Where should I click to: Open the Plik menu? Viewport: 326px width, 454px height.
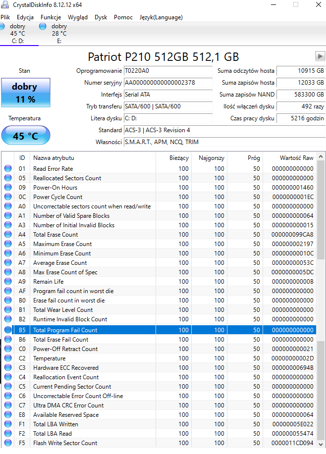(5, 17)
